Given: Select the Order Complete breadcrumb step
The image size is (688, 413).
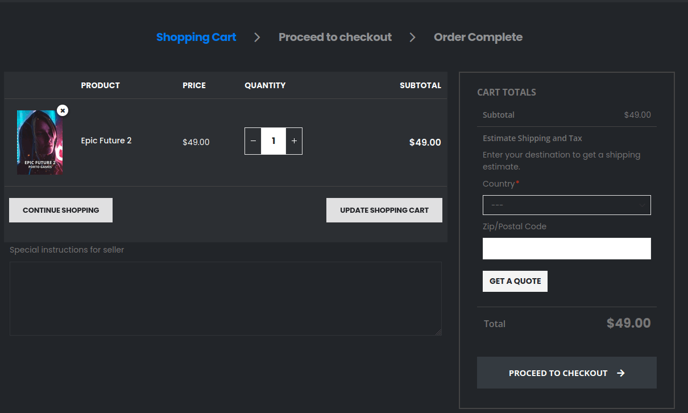Looking at the screenshot, I should 478,37.
